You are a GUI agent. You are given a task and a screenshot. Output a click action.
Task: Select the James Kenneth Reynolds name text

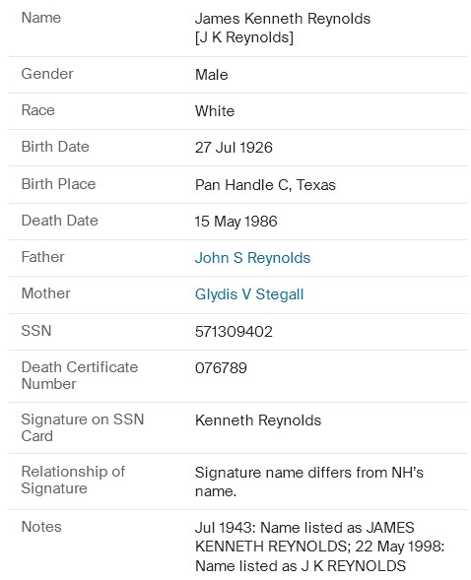coord(282,19)
